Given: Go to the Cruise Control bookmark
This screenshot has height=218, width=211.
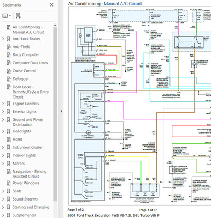Looking at the screenshot, I should 24,71.
